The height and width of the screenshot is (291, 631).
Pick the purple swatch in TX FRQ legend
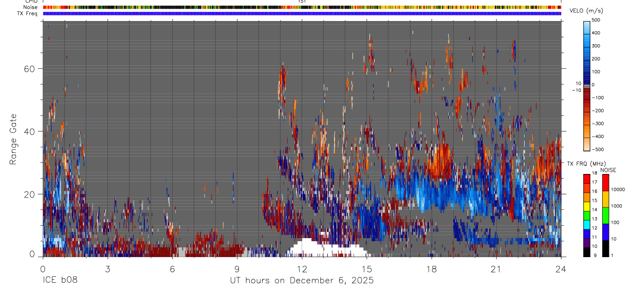[x=587, y=242]
